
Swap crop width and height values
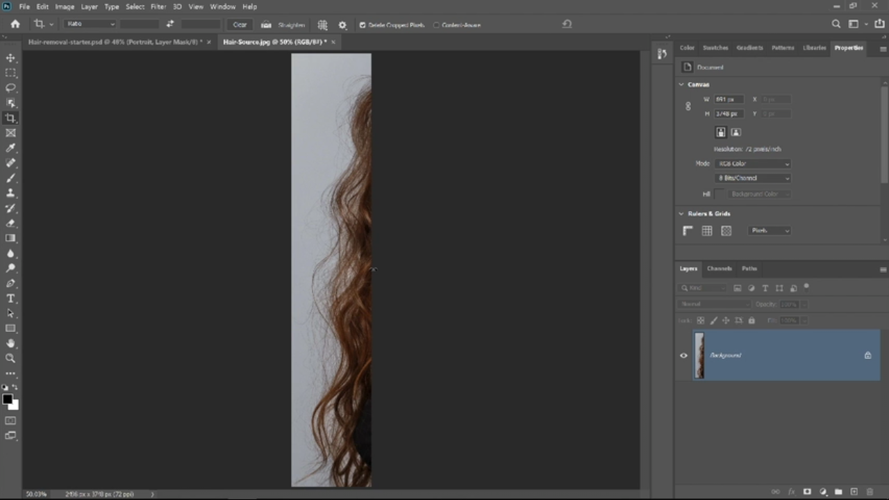point(169,24)
